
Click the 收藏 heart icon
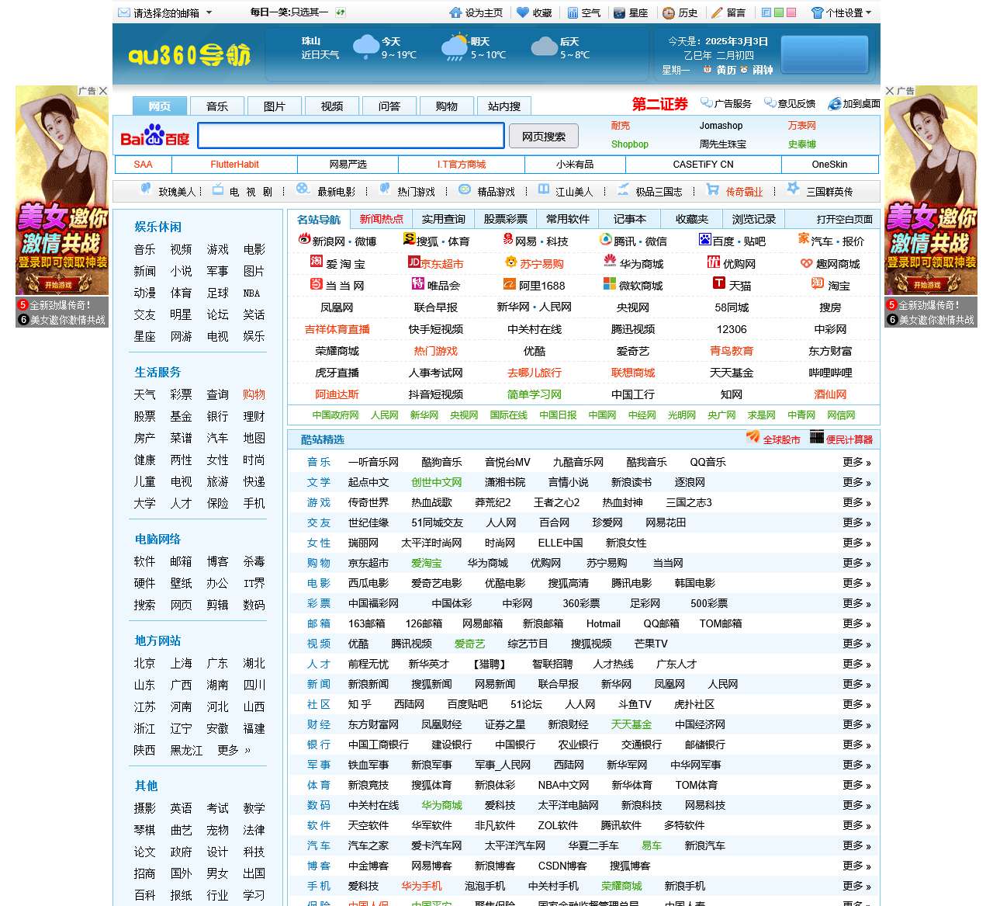pos(523,12)
